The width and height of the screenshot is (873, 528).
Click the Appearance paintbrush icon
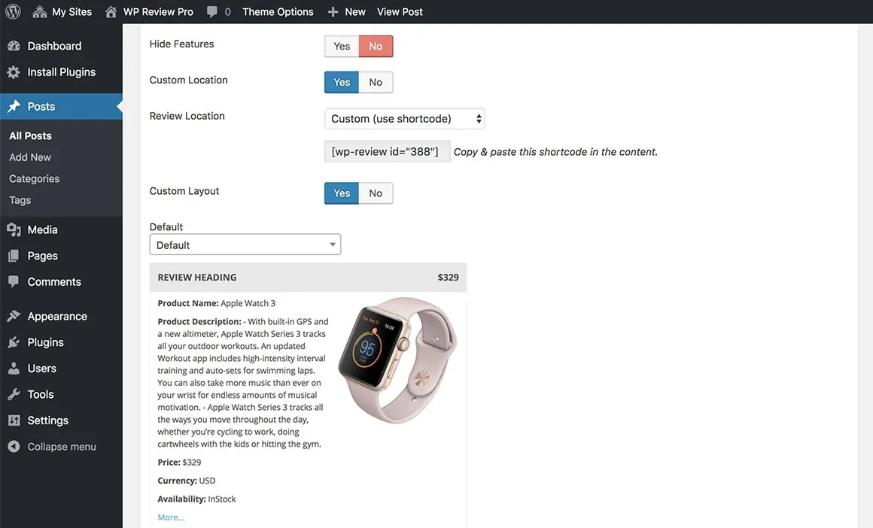14,317
